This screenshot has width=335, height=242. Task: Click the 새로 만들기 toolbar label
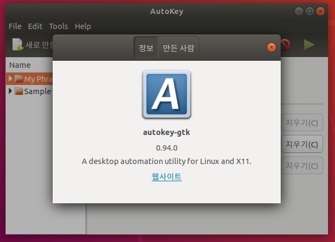pyautogui.click(x=39, y=45)
